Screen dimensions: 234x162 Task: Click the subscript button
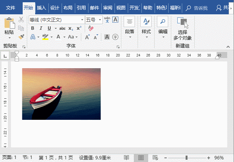click(71, 28)
